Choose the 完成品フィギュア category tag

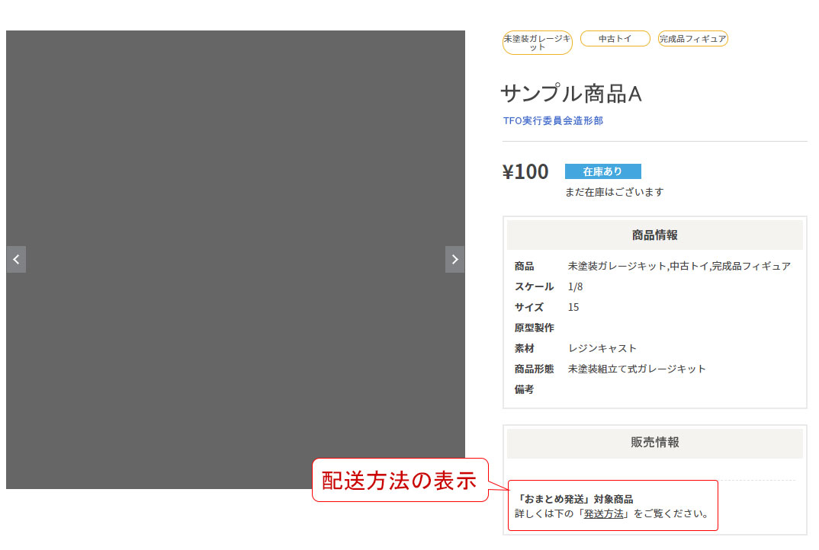[x=692, y=39]
